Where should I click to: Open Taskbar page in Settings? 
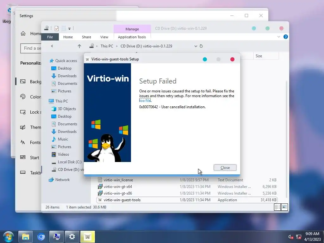pos(31,172)
